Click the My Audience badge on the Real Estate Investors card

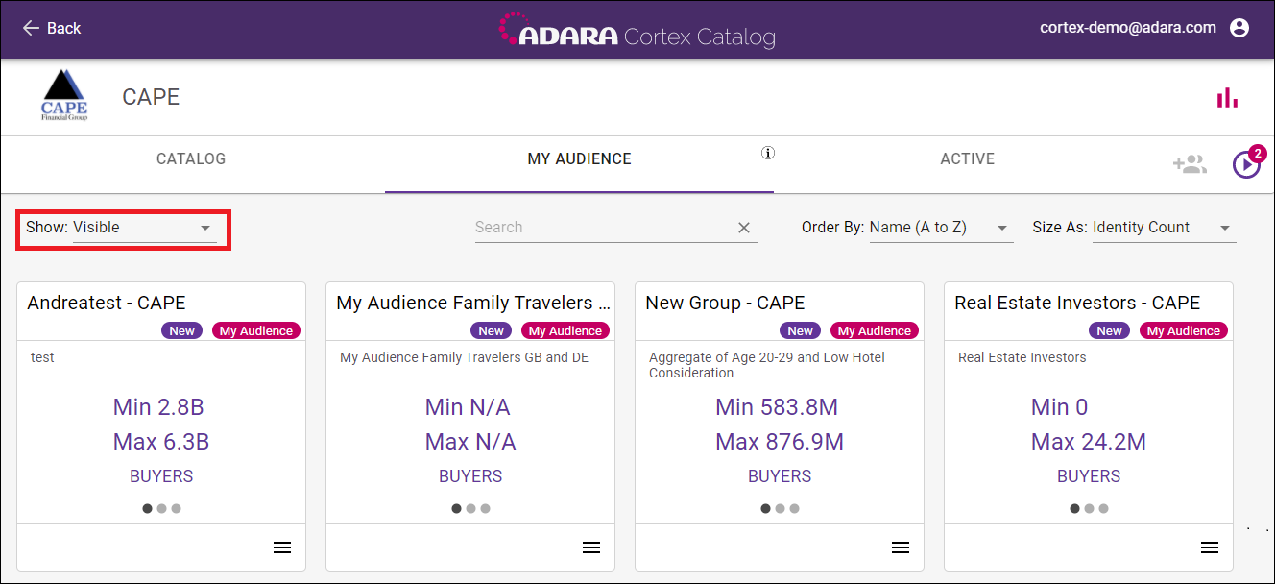pos(1184,330)
